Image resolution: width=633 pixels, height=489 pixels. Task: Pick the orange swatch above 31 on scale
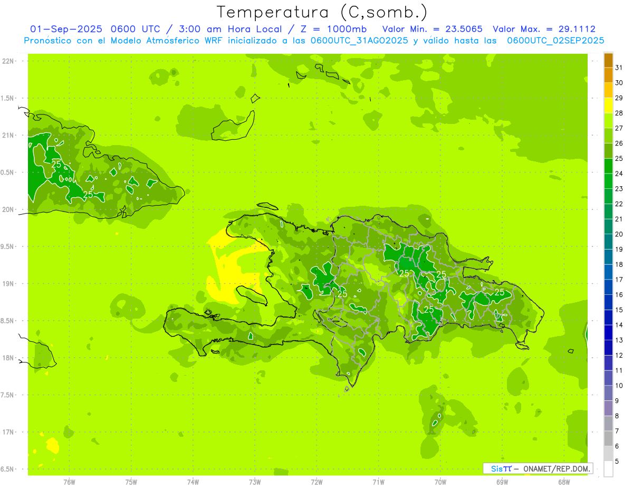(608, 60)
